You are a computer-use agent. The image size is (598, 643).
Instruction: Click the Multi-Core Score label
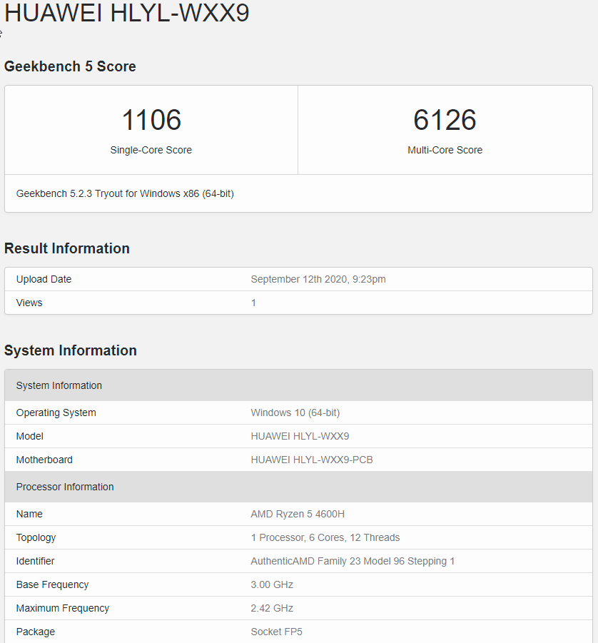coord(445,150)
